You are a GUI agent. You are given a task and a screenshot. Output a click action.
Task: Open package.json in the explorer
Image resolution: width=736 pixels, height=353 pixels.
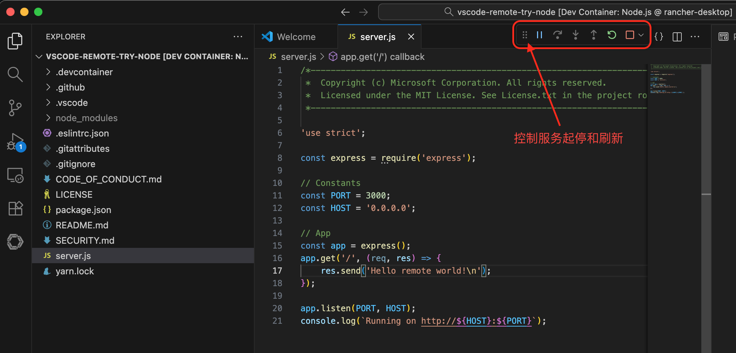coord(83,210)
